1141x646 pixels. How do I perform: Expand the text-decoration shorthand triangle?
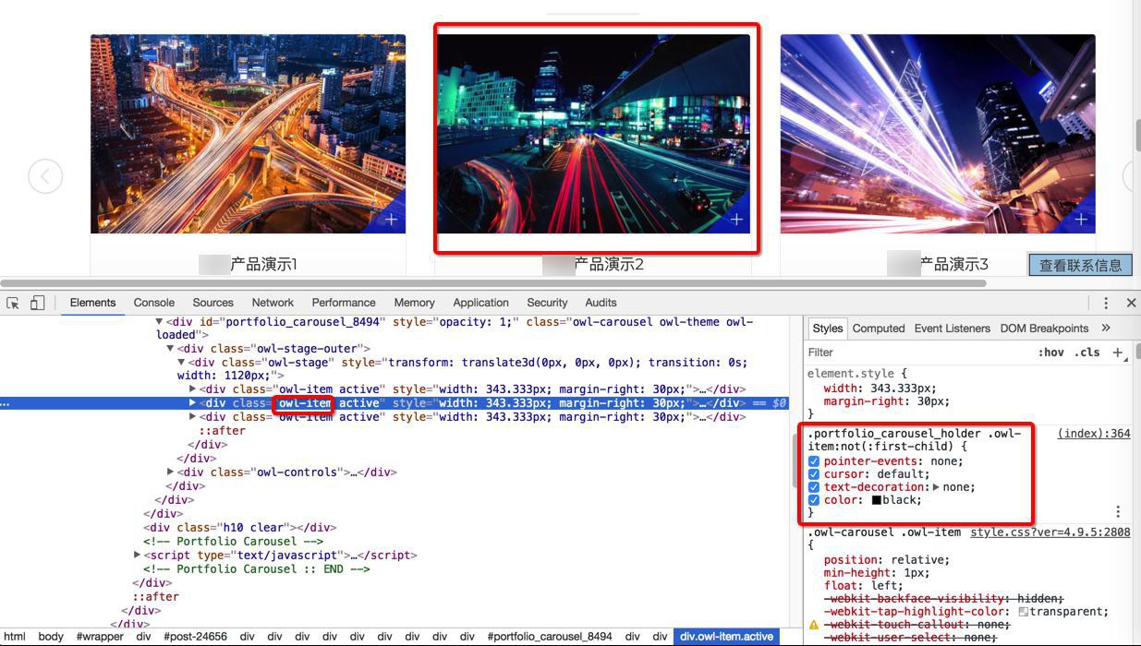coord(936,487)
